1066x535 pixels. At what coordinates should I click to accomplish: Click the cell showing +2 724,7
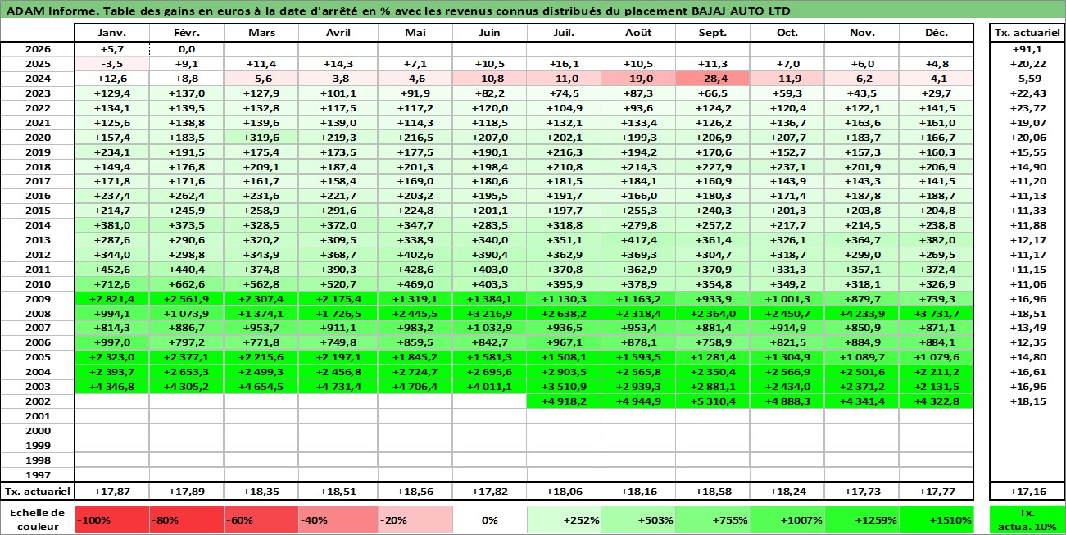pos(415,372)
